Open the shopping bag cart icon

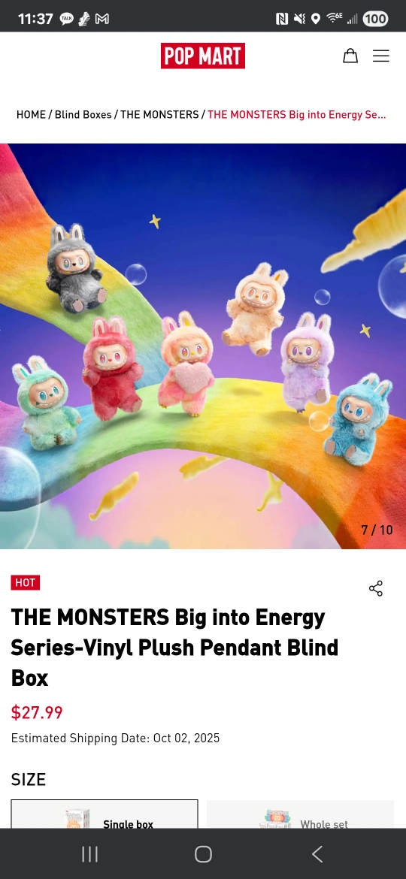click(350, 56)
